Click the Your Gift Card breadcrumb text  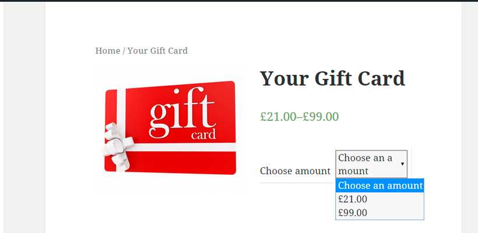pos(157,51)
